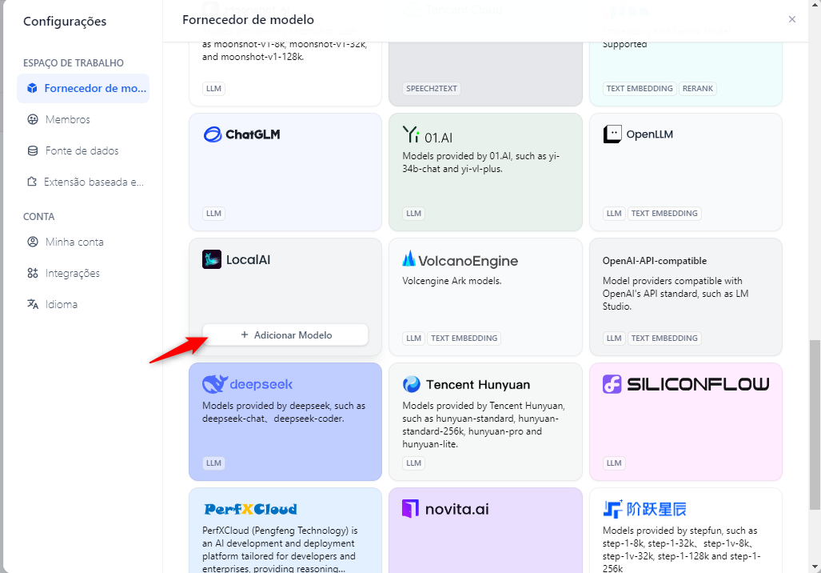Add a model to LocalAI provider
This screenshot has width=821, height=573.
pyautogui.click(x=285, y=335)
